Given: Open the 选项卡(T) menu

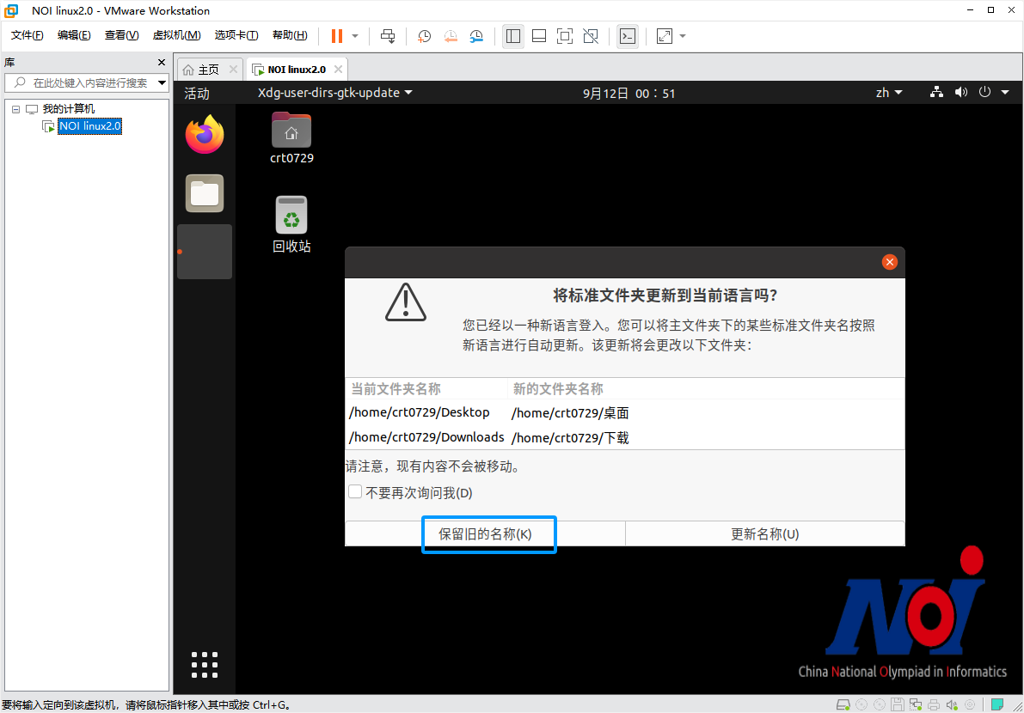Looking at the screenshot, I should coord(236,35).
